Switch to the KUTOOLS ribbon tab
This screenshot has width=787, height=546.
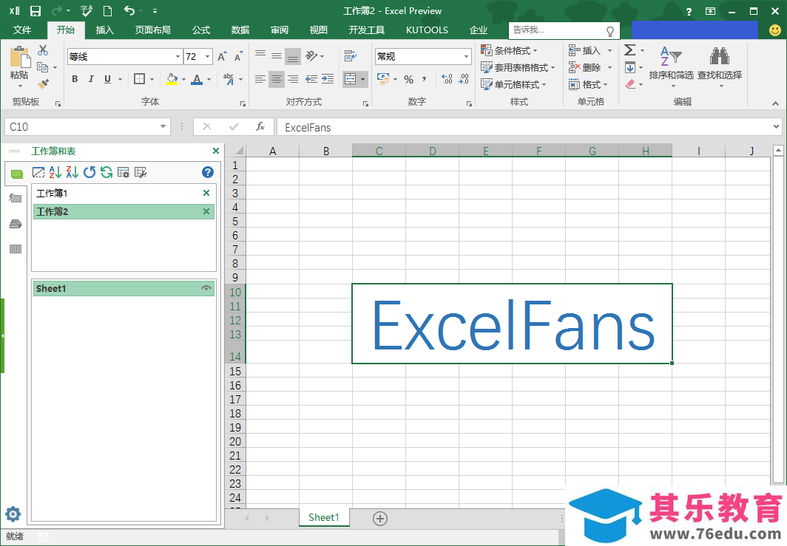(427, 30)
